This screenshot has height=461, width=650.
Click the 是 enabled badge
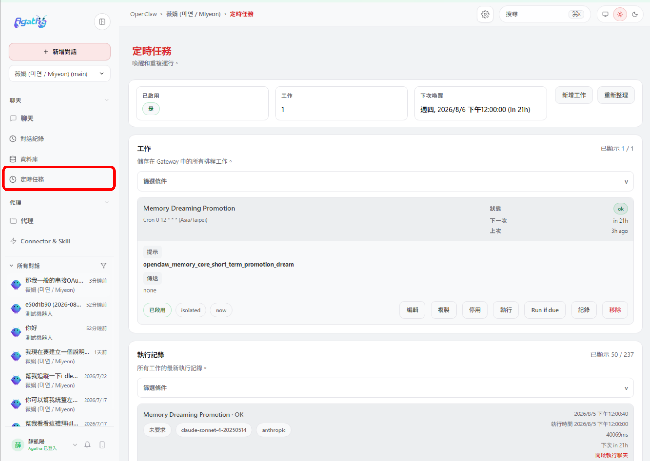[151, 109]
